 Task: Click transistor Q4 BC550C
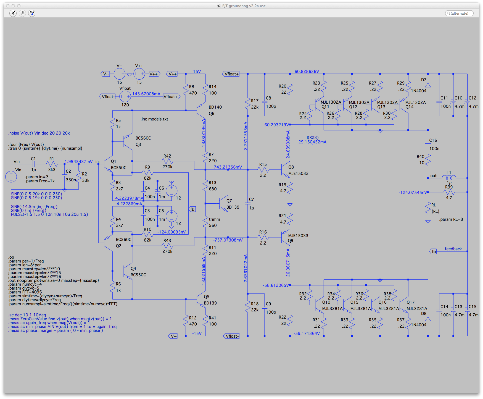click(128, 271)
